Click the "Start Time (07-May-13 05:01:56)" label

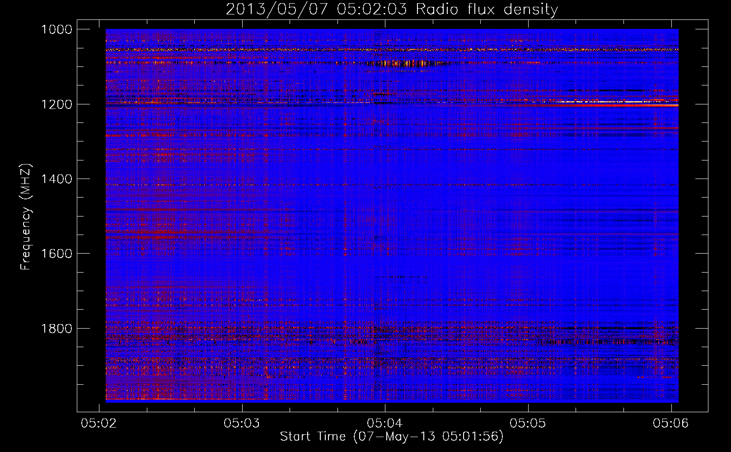392,437
